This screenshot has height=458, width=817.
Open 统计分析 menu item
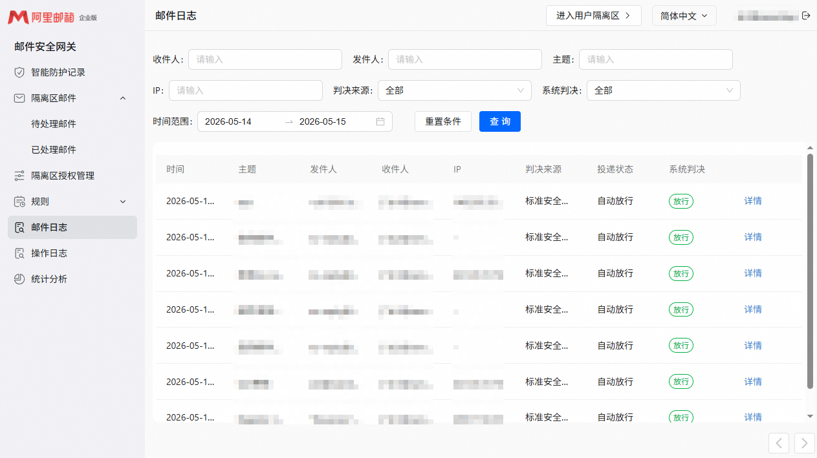(x=72, y=279)
